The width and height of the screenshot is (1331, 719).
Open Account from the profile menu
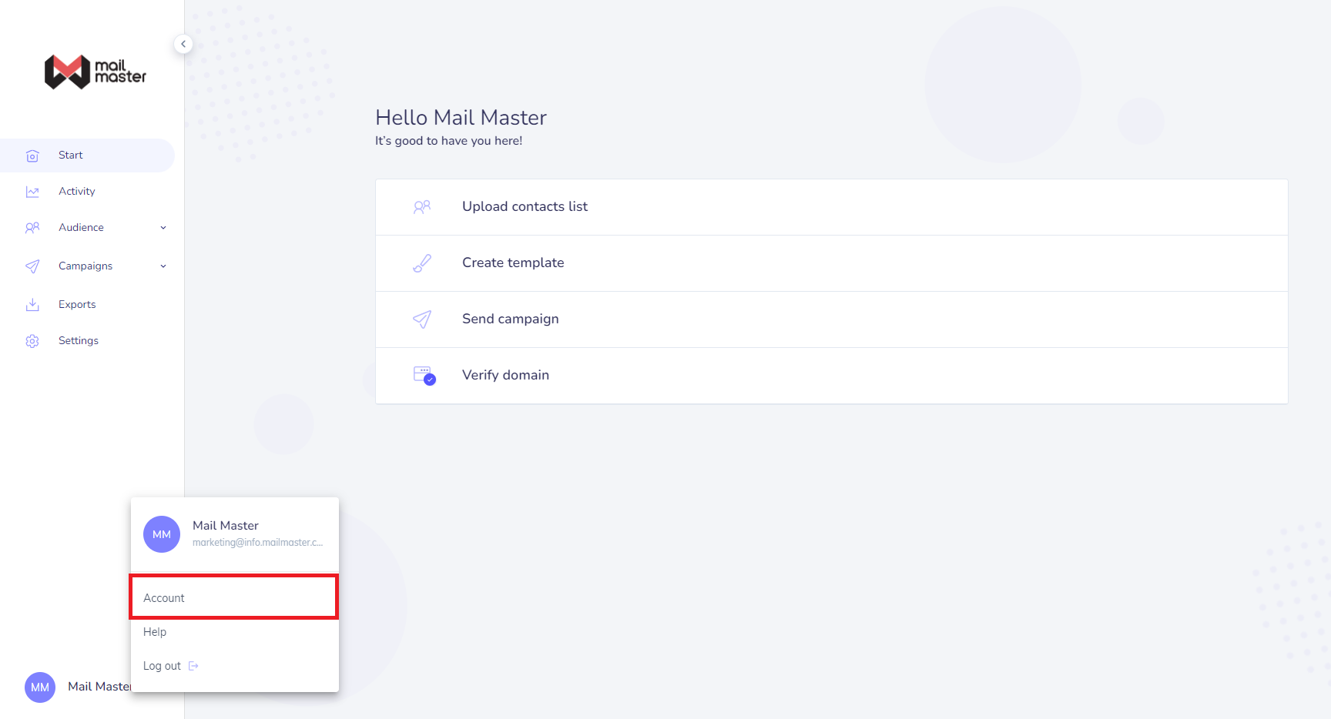tap(164, 598)
